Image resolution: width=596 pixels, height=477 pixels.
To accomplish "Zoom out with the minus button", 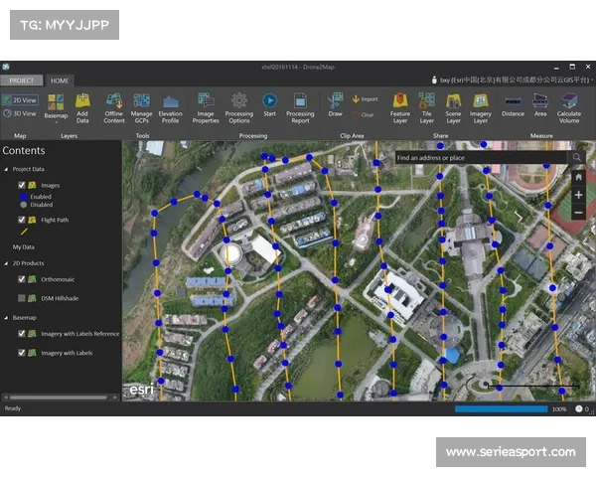I will 578,213.
